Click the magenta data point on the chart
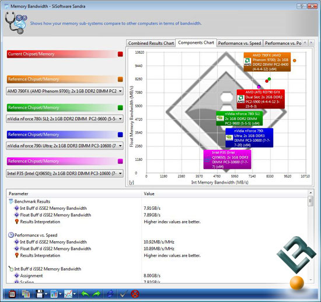Viewport: 321px width, 302px height. coord(259,87)
